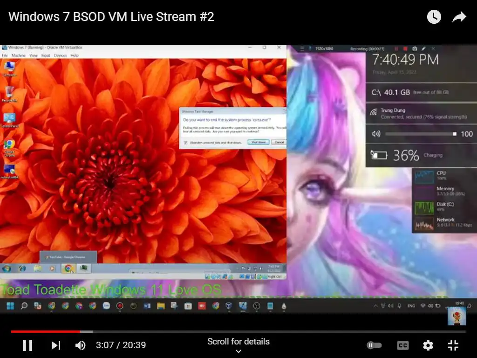Click YouTube - Google Chrome taskbar preview
The height and width of the screenshot is (358, 477).
click(x=68, y=257)
